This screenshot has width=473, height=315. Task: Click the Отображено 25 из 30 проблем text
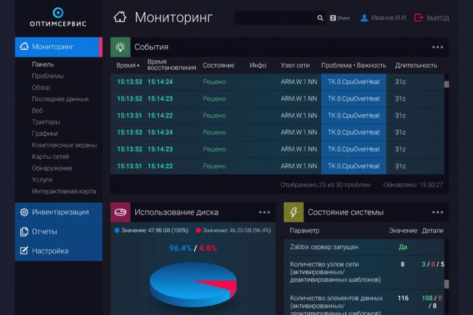coord(325,185)
